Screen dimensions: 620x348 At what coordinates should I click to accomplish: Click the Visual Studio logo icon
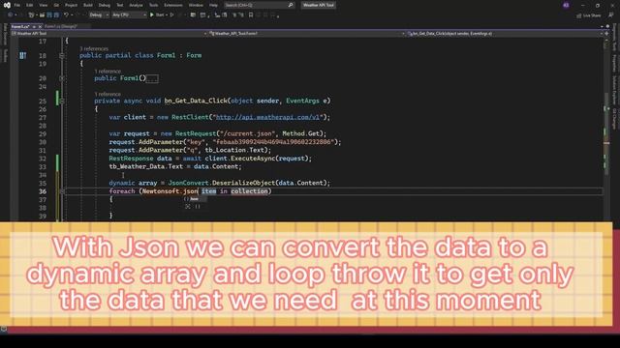click(x=7, y=5)
